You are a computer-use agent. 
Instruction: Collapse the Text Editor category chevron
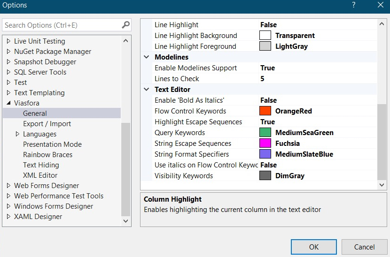coord(146,90)
